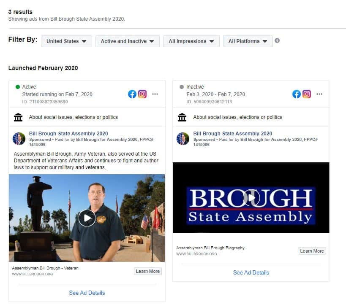Play the veteran video ad

tap(87, 218)
